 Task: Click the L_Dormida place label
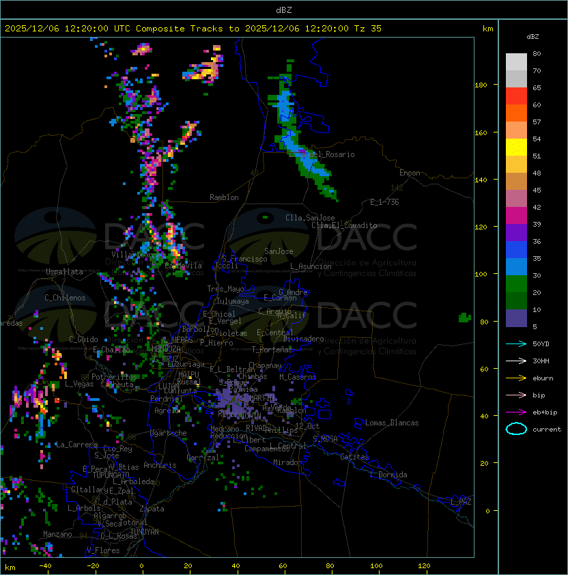pos(388,475)
